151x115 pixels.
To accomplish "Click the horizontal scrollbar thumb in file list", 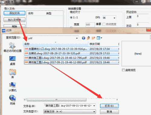I will [56, 100].
